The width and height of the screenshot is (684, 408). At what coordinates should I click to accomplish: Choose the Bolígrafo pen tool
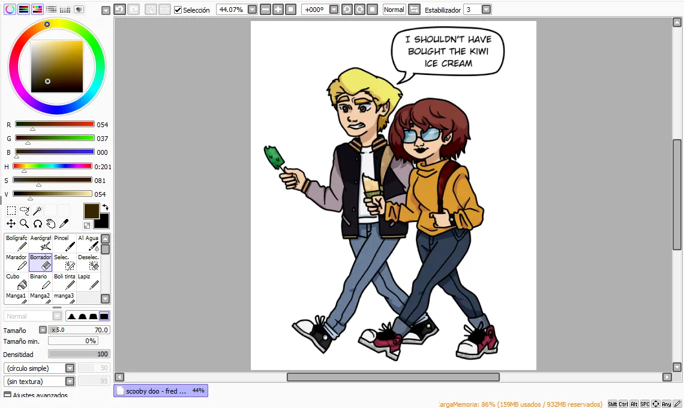(17, 243)
